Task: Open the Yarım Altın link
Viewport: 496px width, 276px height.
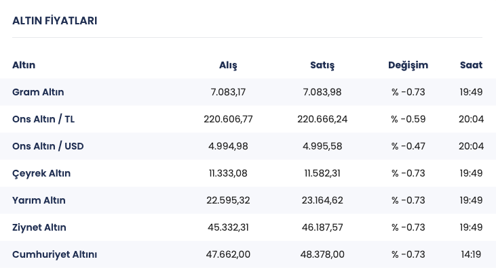Action: [39, 200]
